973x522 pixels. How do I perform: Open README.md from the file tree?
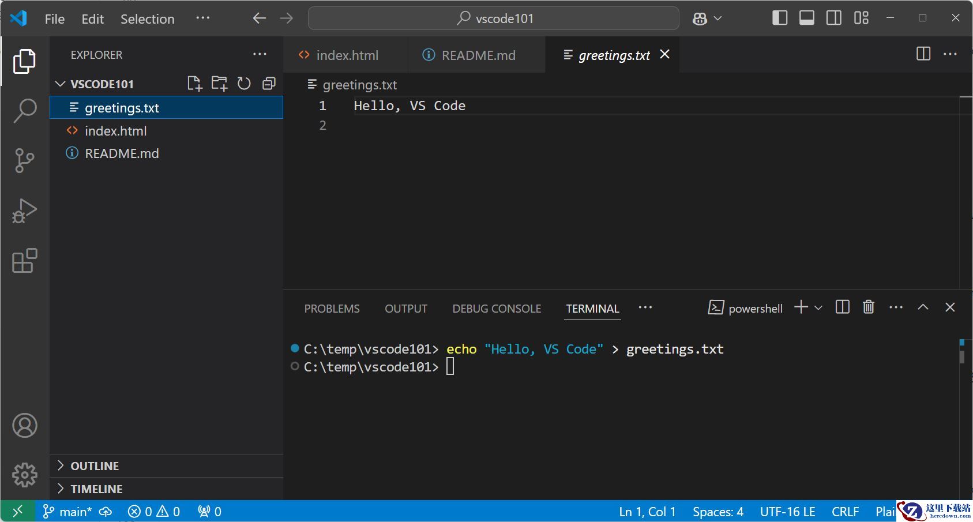coord(167,153)
